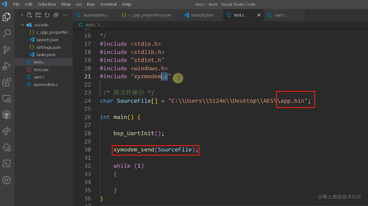
Task: Open the View menu
Action: (66, 4)
